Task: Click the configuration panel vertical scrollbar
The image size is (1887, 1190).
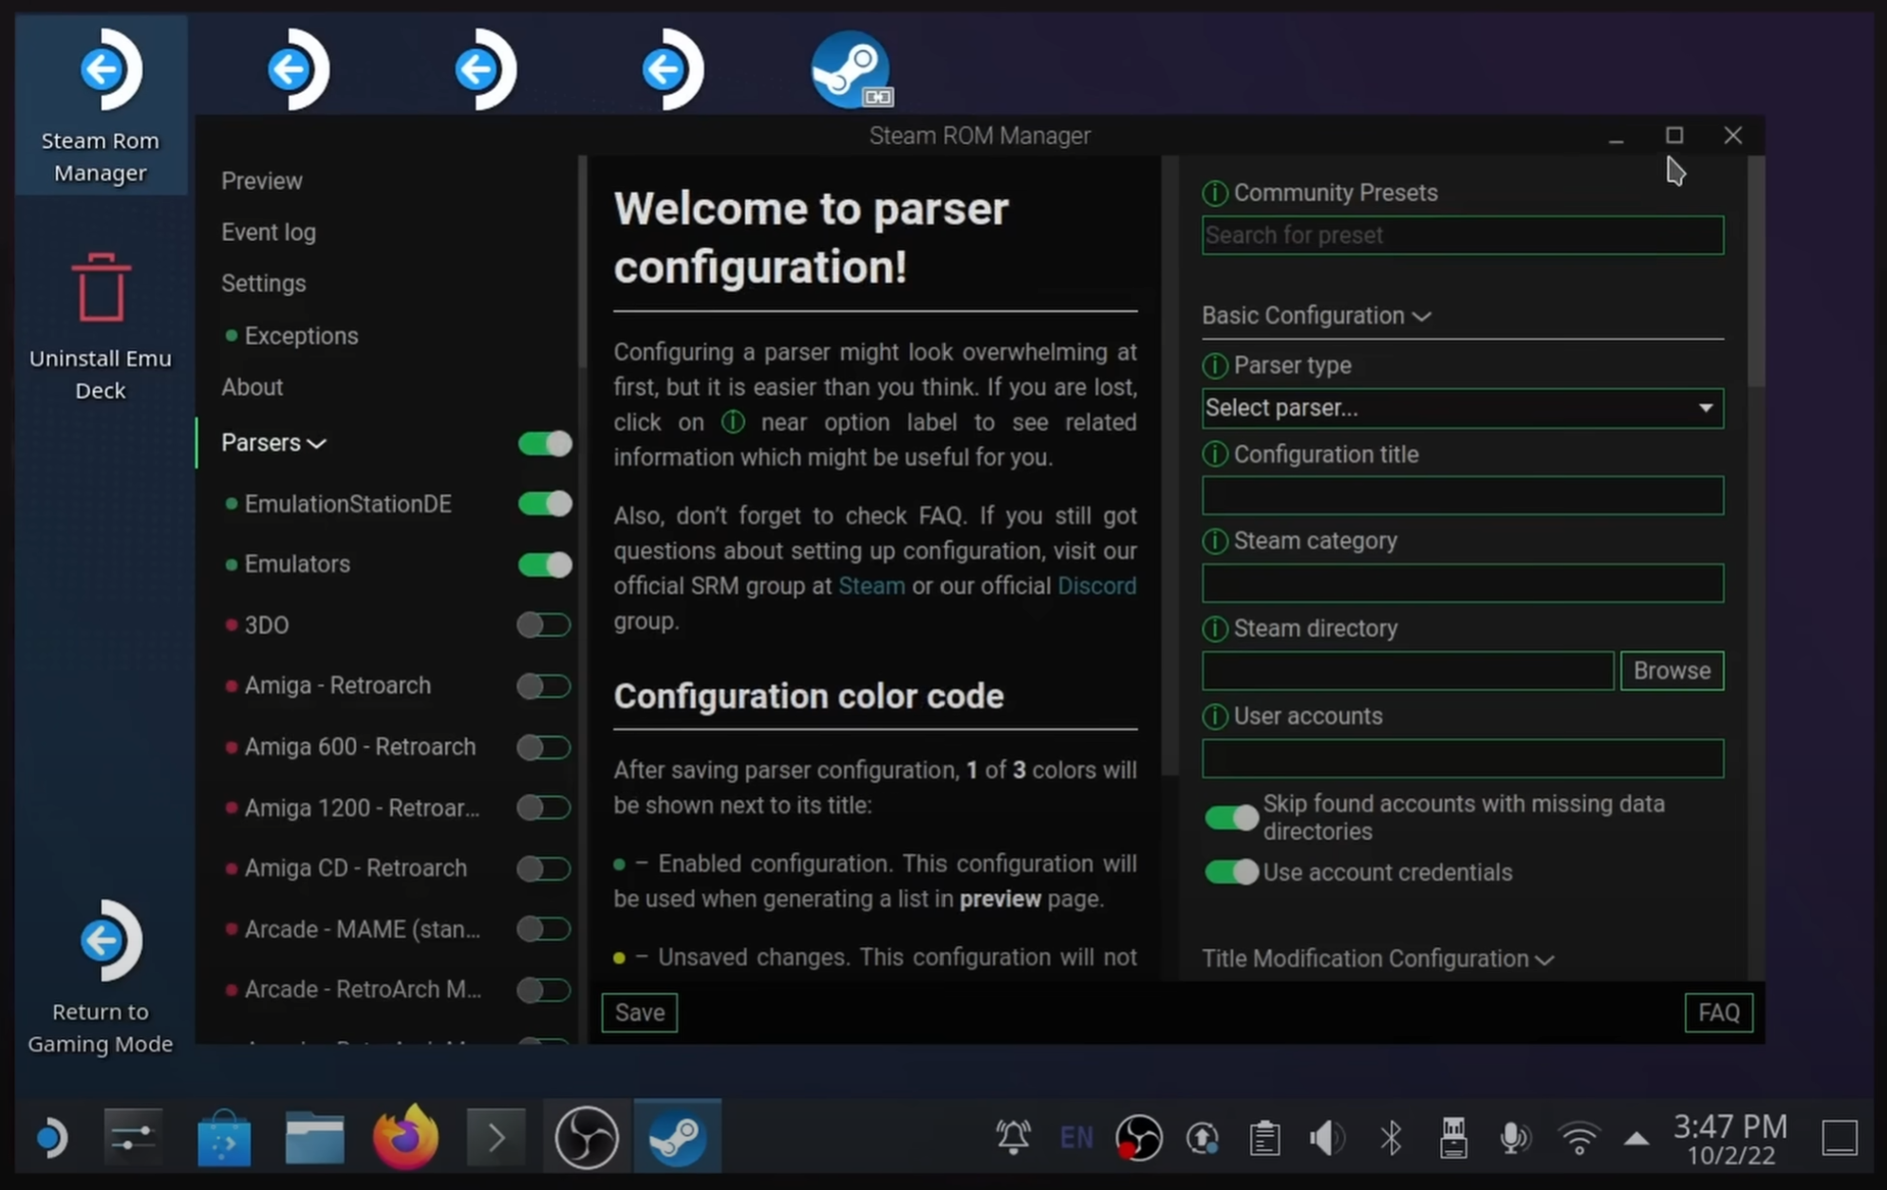Action: 1756,273
